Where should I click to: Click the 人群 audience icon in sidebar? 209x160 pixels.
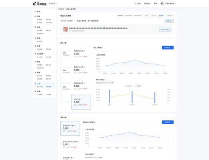[x=35, y=84]
